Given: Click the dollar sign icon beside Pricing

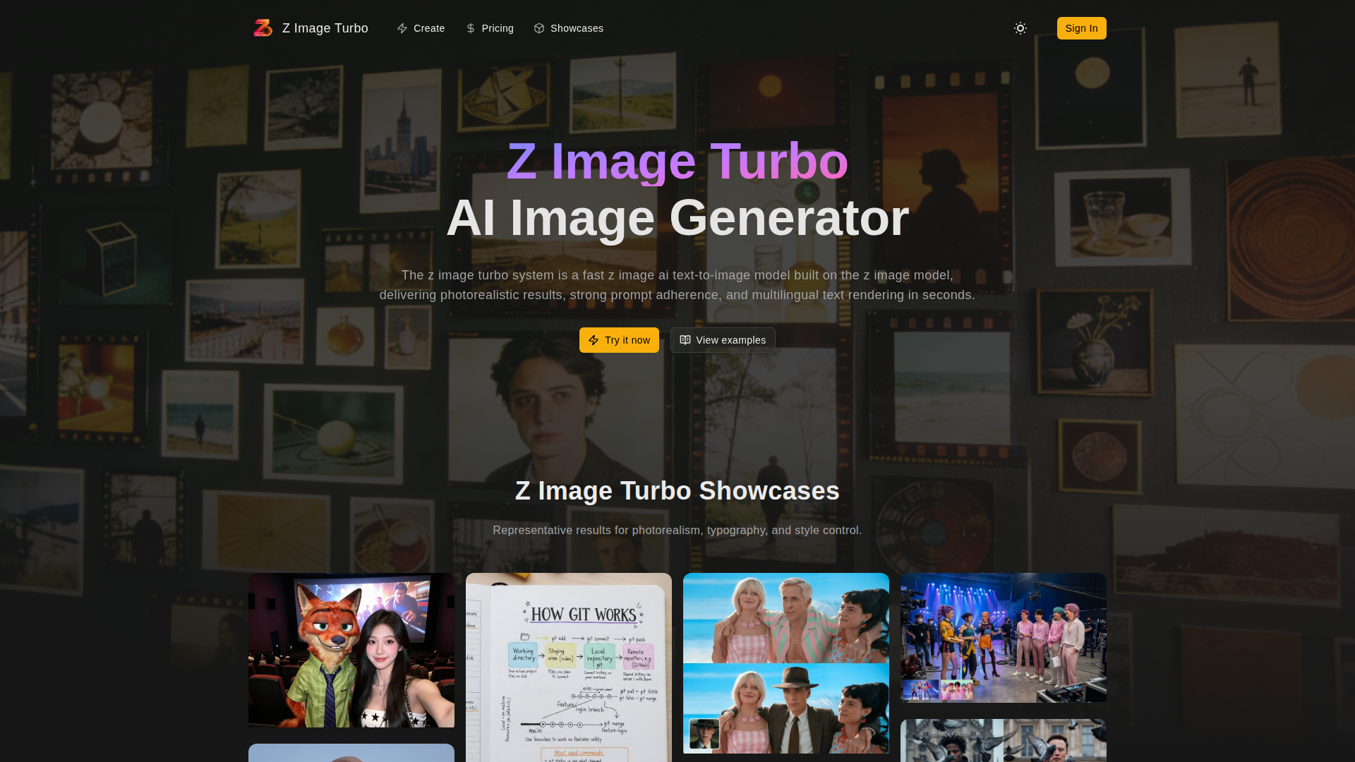Looking at the screenshot, I should tap(471, 28).
